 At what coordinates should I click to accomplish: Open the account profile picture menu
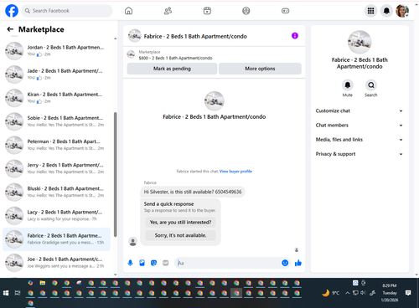tap(402, 11)
